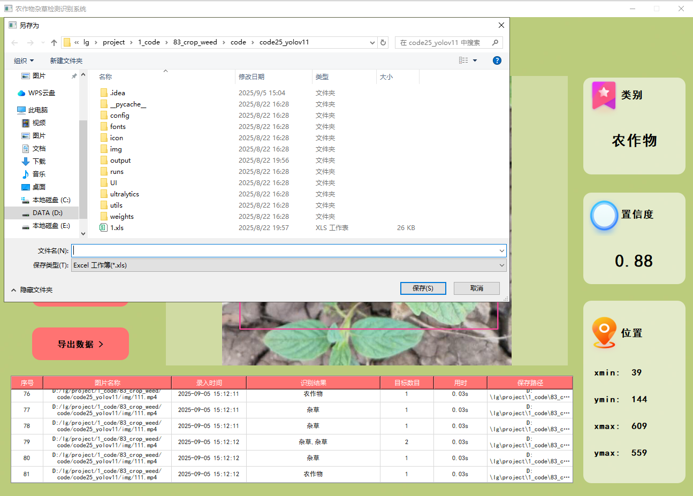This screenshot has width=693, height=496.
Task: Open the 组织 dropdown menu
Action: click(24, 60)
